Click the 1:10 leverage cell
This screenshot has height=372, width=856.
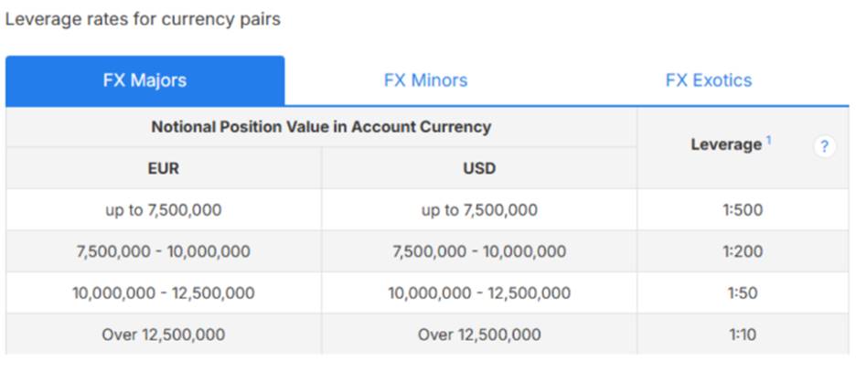tap(743, 335)
